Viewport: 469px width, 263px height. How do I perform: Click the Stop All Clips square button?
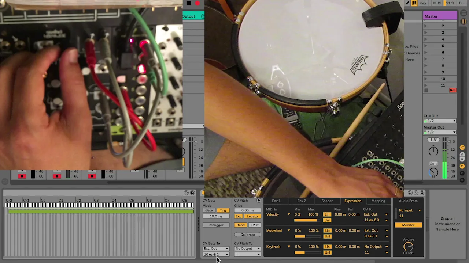(x=426, y=90)
